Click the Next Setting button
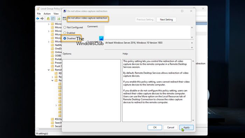 pyautogui.click(x=166, y=20)
